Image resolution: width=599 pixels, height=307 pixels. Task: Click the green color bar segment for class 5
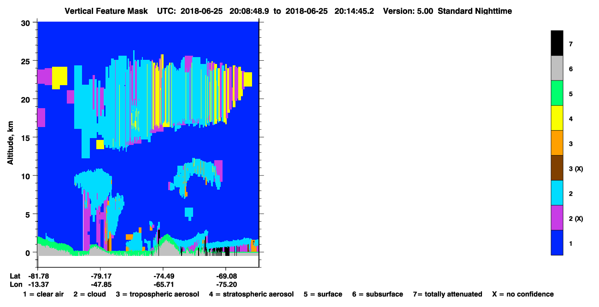point(557,93)
